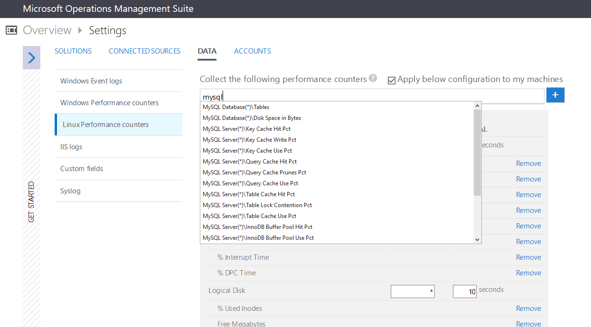This screenshot has width=591, height=327.
Task: Open IIS logs settings
Action: (x=118, y=147)
